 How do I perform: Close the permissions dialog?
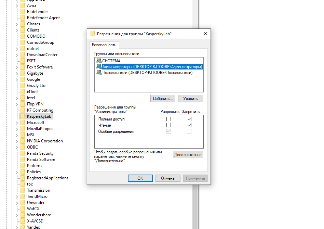[x=205, y=34]
